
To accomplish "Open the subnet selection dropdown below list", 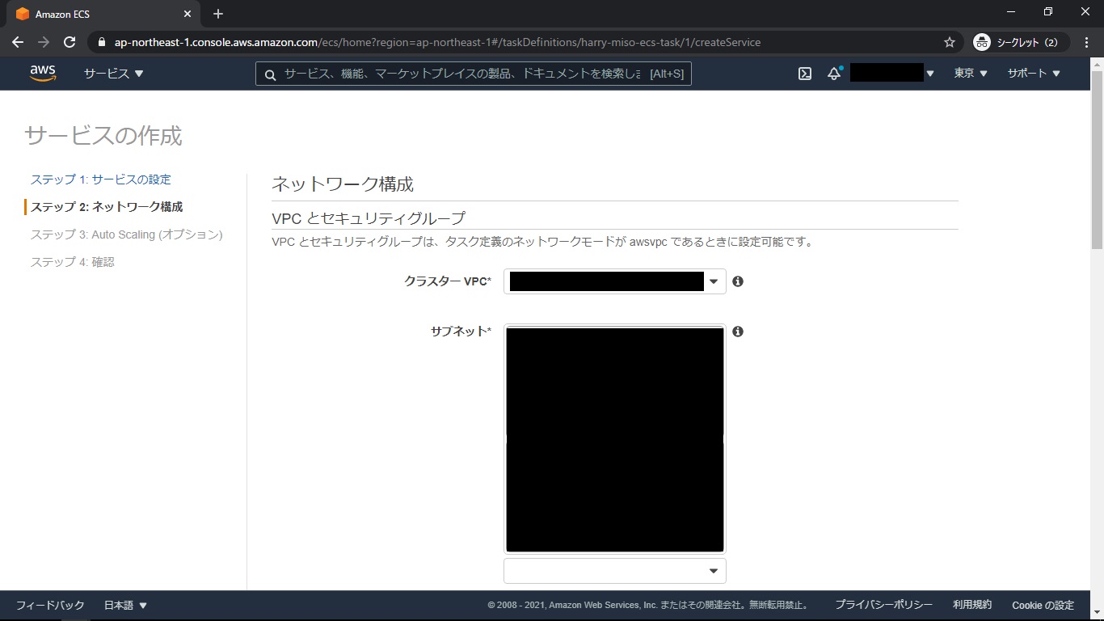I will pyautogui.click(x=614, y=571).
